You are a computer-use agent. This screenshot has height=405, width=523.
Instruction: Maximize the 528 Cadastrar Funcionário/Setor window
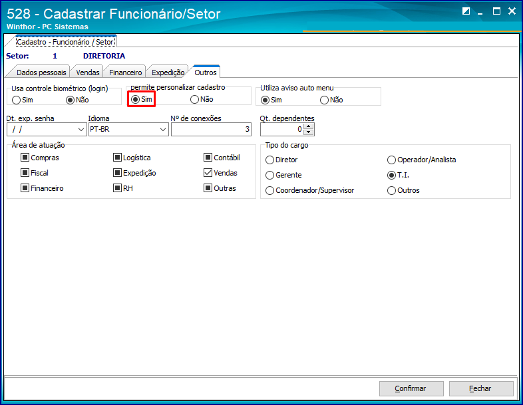click(x=496, y=11)
